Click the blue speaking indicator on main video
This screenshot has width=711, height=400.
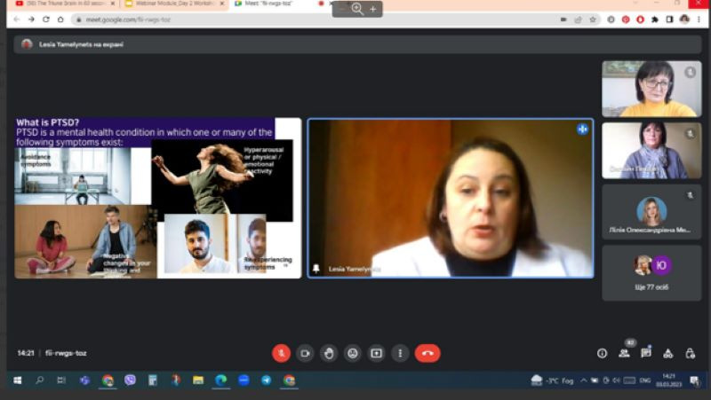(582, 129)
